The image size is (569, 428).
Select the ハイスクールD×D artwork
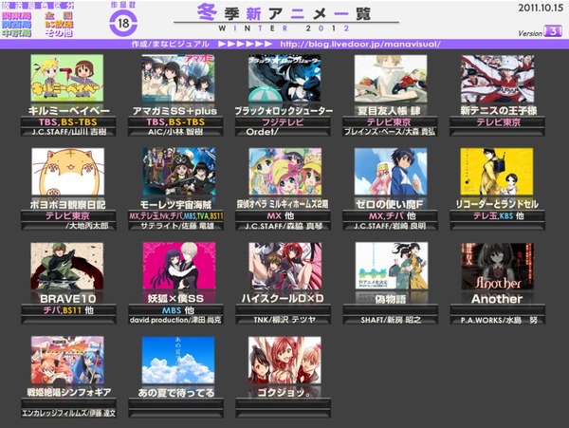(285, 266)
